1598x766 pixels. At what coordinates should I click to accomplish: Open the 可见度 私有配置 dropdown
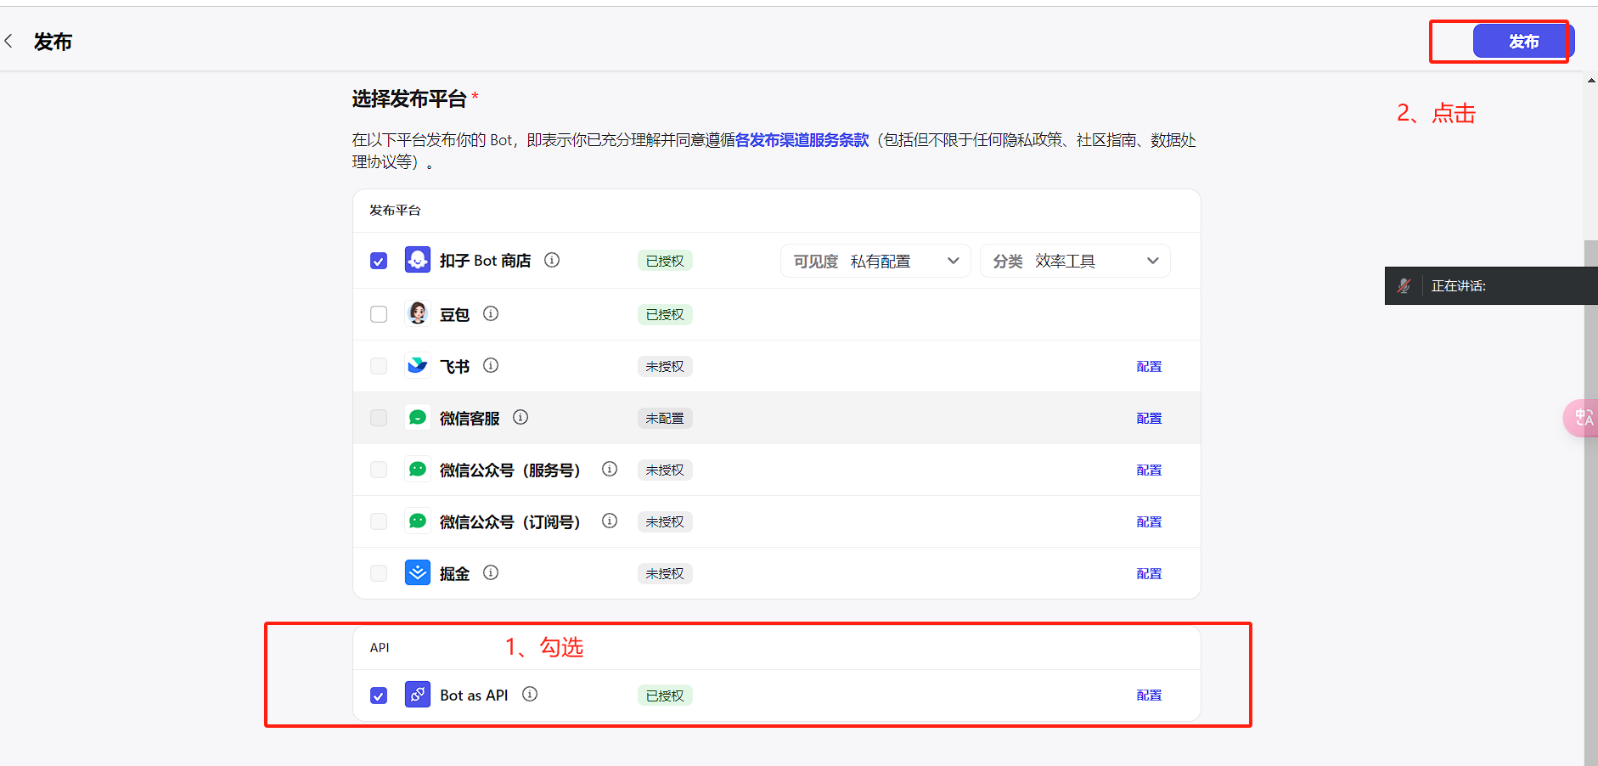click(875, 261)
